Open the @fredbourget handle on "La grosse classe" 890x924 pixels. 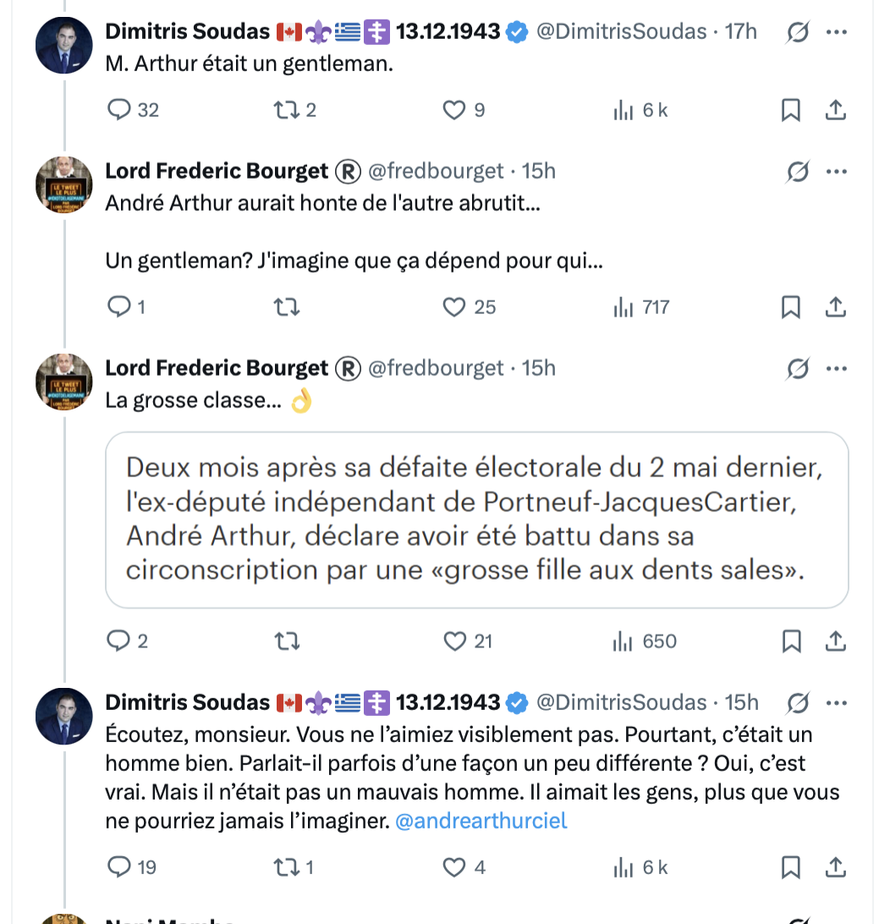(x=436, y=369)
